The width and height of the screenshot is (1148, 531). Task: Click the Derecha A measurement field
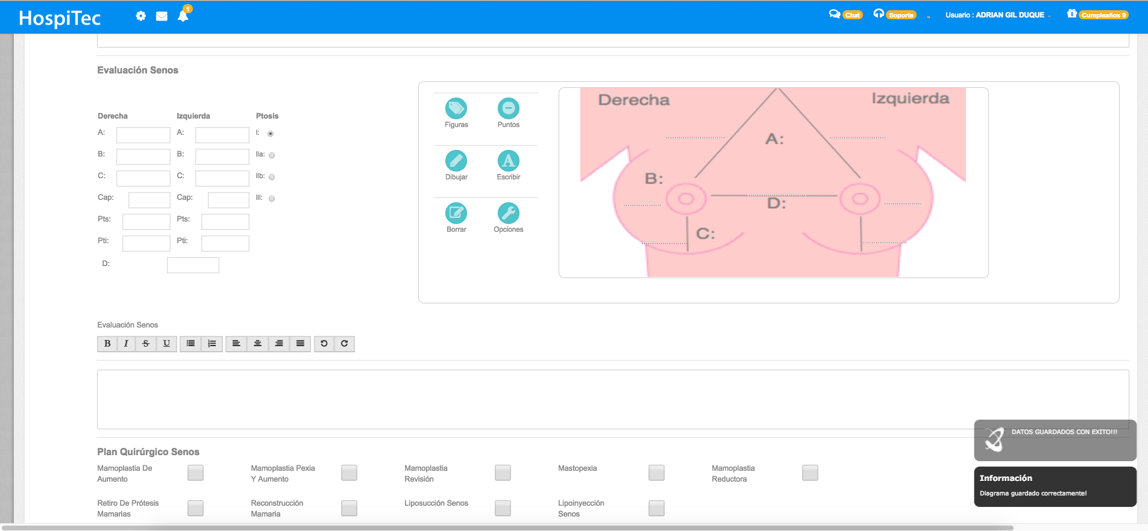[x=143, y=135]
